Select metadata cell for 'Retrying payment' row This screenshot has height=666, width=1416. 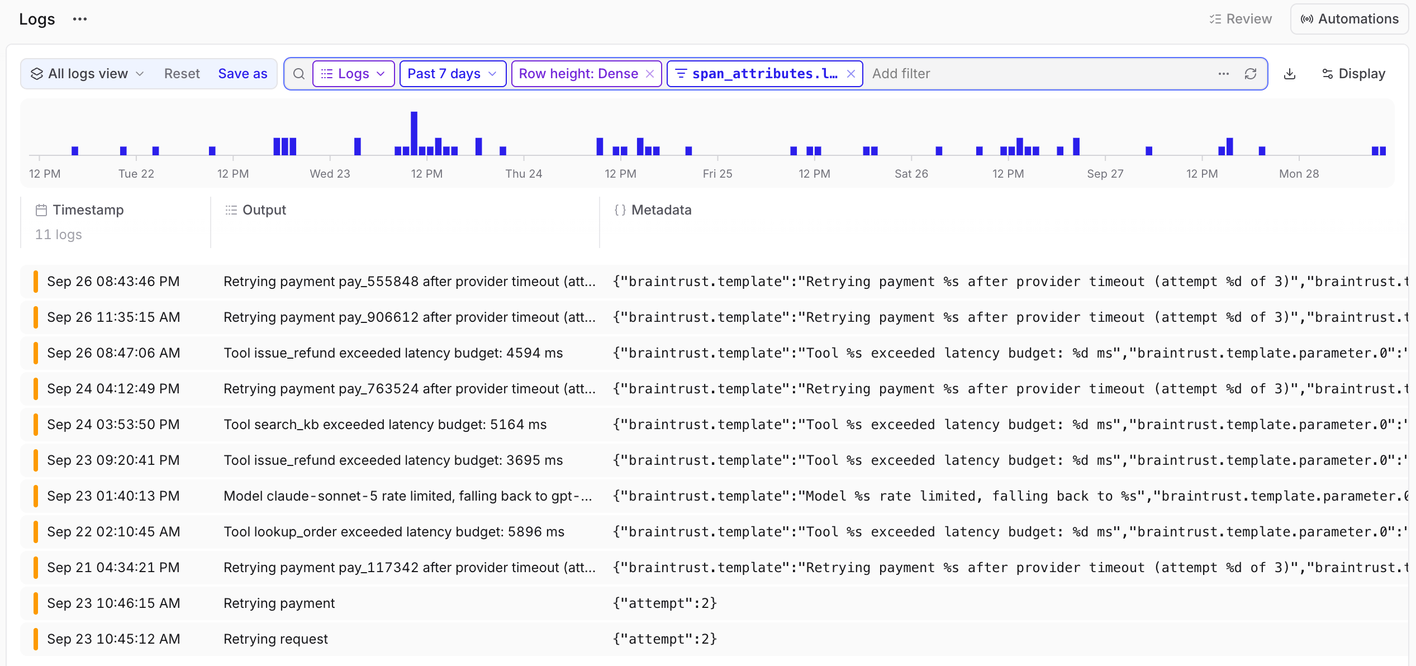click(665, 603)
